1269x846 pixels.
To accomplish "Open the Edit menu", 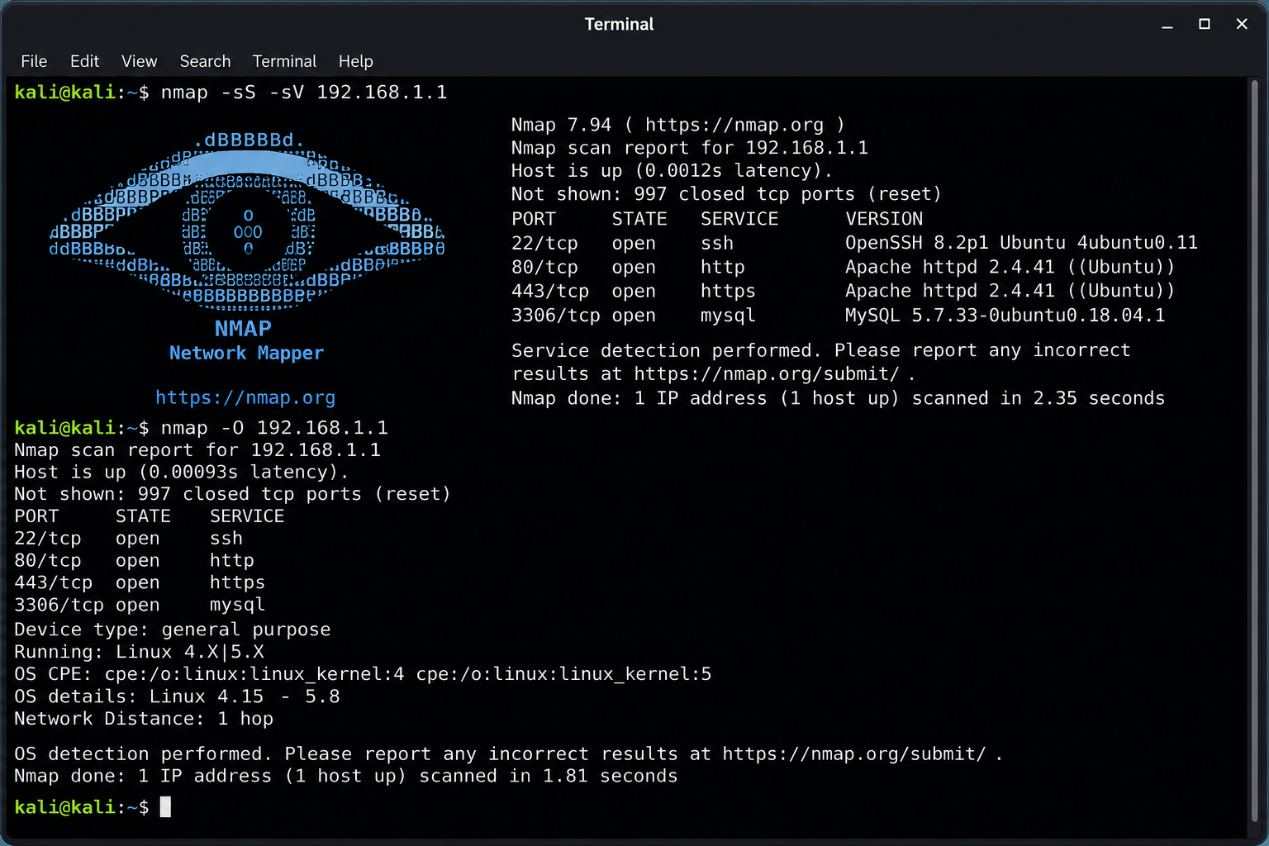I will [x=84, y=61].
